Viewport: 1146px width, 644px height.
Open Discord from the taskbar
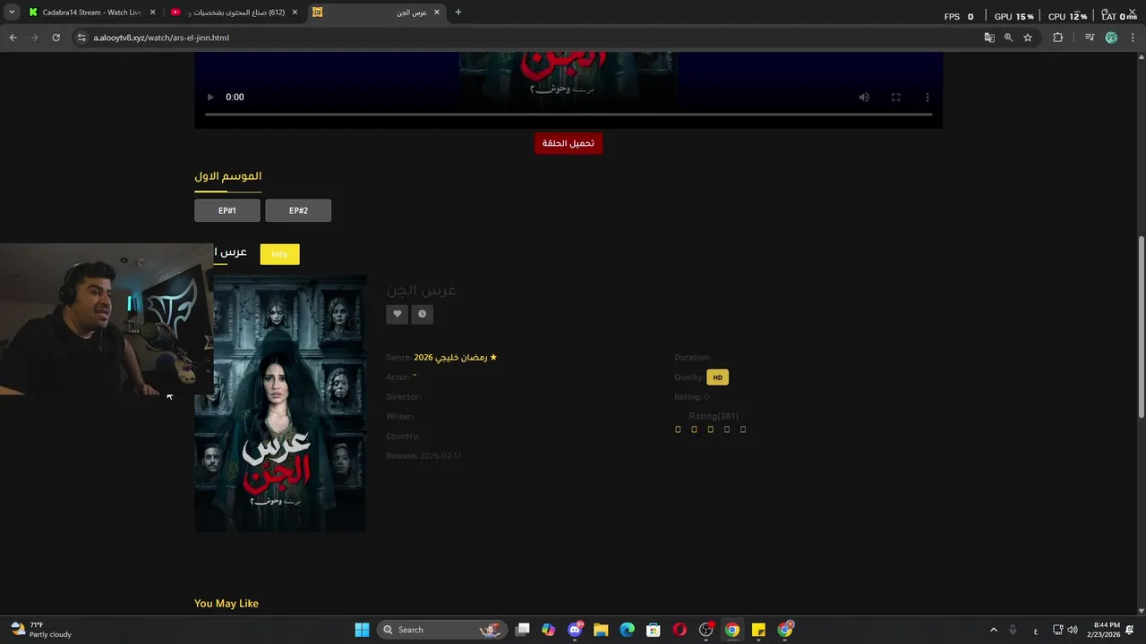pos(575,630)
